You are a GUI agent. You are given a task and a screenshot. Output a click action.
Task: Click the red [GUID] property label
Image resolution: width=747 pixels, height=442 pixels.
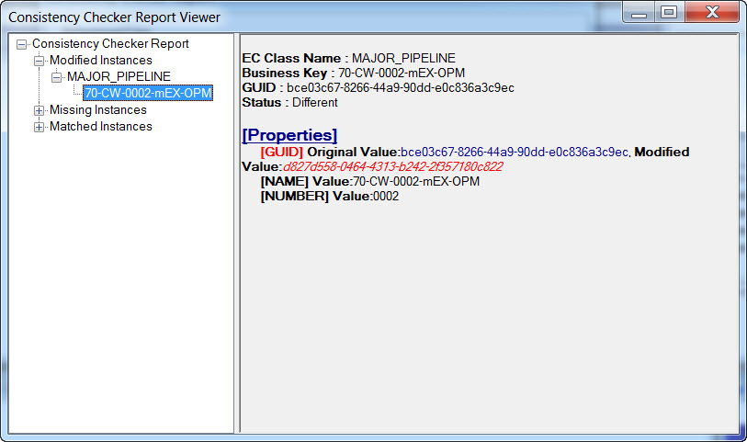click(x=281, y=152)
